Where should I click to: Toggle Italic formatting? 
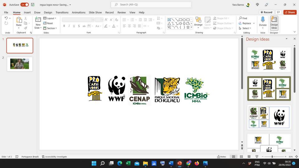pyautogui.click(x=69, y=26)
